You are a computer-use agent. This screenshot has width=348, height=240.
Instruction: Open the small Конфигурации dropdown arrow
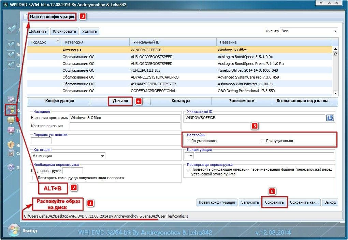189,156
